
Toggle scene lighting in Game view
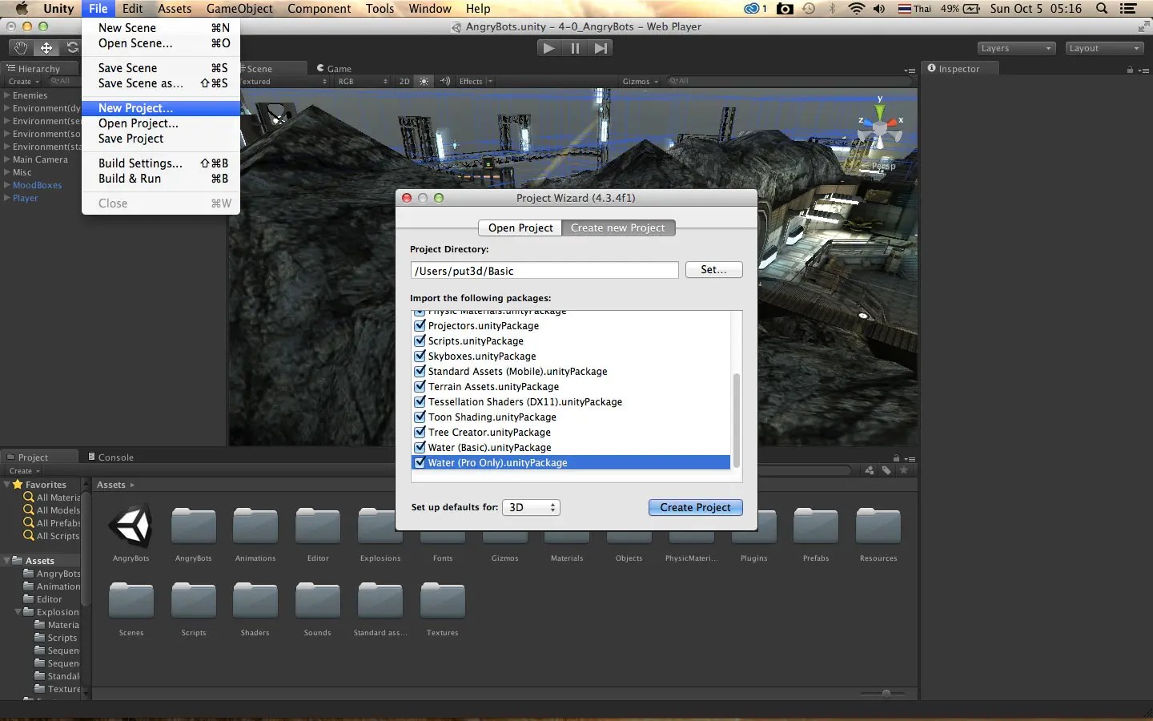[423, 81]
